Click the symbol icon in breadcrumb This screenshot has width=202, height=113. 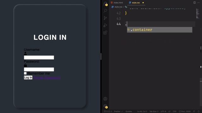pos(126,7)
